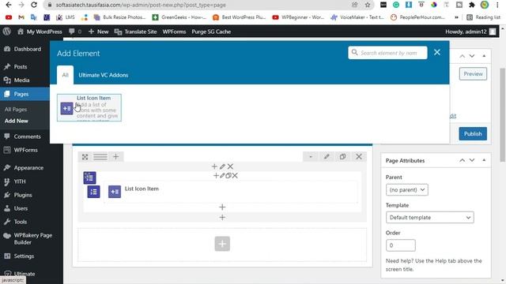Toggle row collapse minus button
The width and height of the screenshot is (506, 284).
pos(311,157)
